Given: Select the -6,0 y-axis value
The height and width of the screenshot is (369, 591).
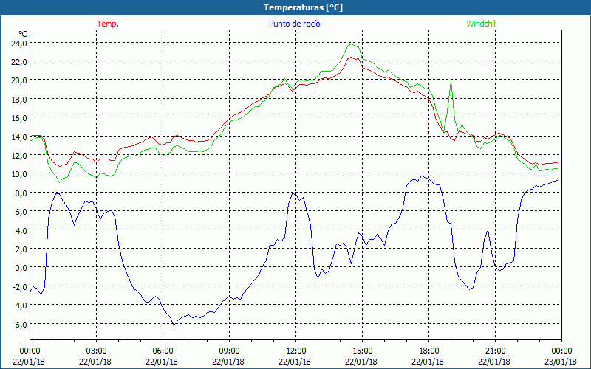Looking at the screenshot, I should click(20, 324).
